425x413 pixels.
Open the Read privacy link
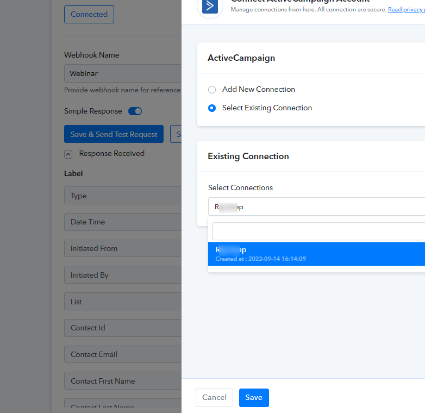(407, 9)
